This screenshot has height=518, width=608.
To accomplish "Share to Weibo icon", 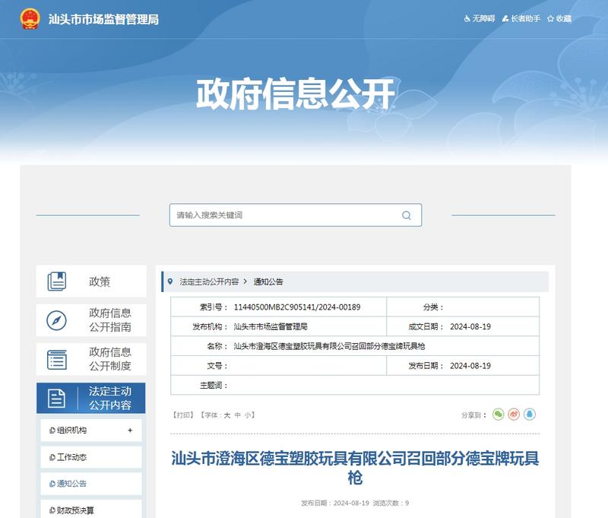I will (x=514, y=415).
